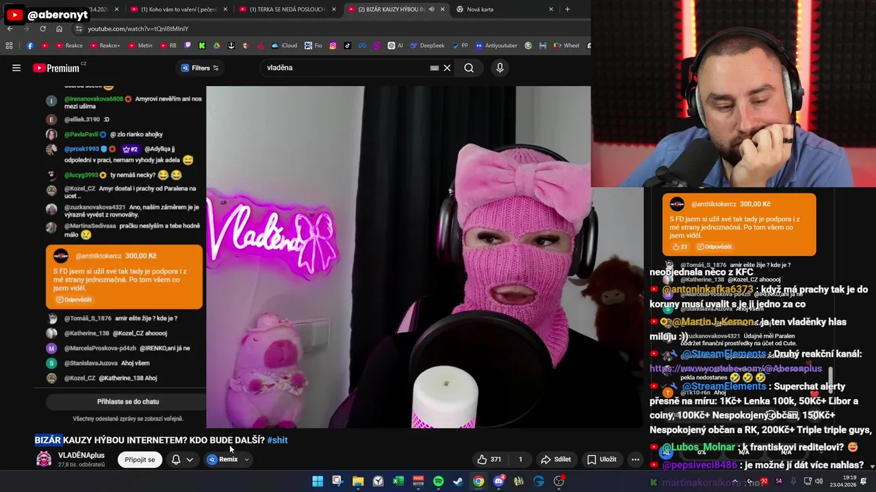Viewport: 876px width, 492px height.
Task: Open a new browser tab with plus
Action: pos(567,9)
